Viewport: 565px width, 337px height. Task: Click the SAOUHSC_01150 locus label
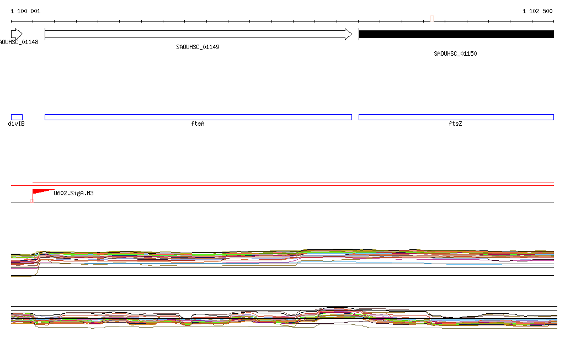[x=455, y=54]
